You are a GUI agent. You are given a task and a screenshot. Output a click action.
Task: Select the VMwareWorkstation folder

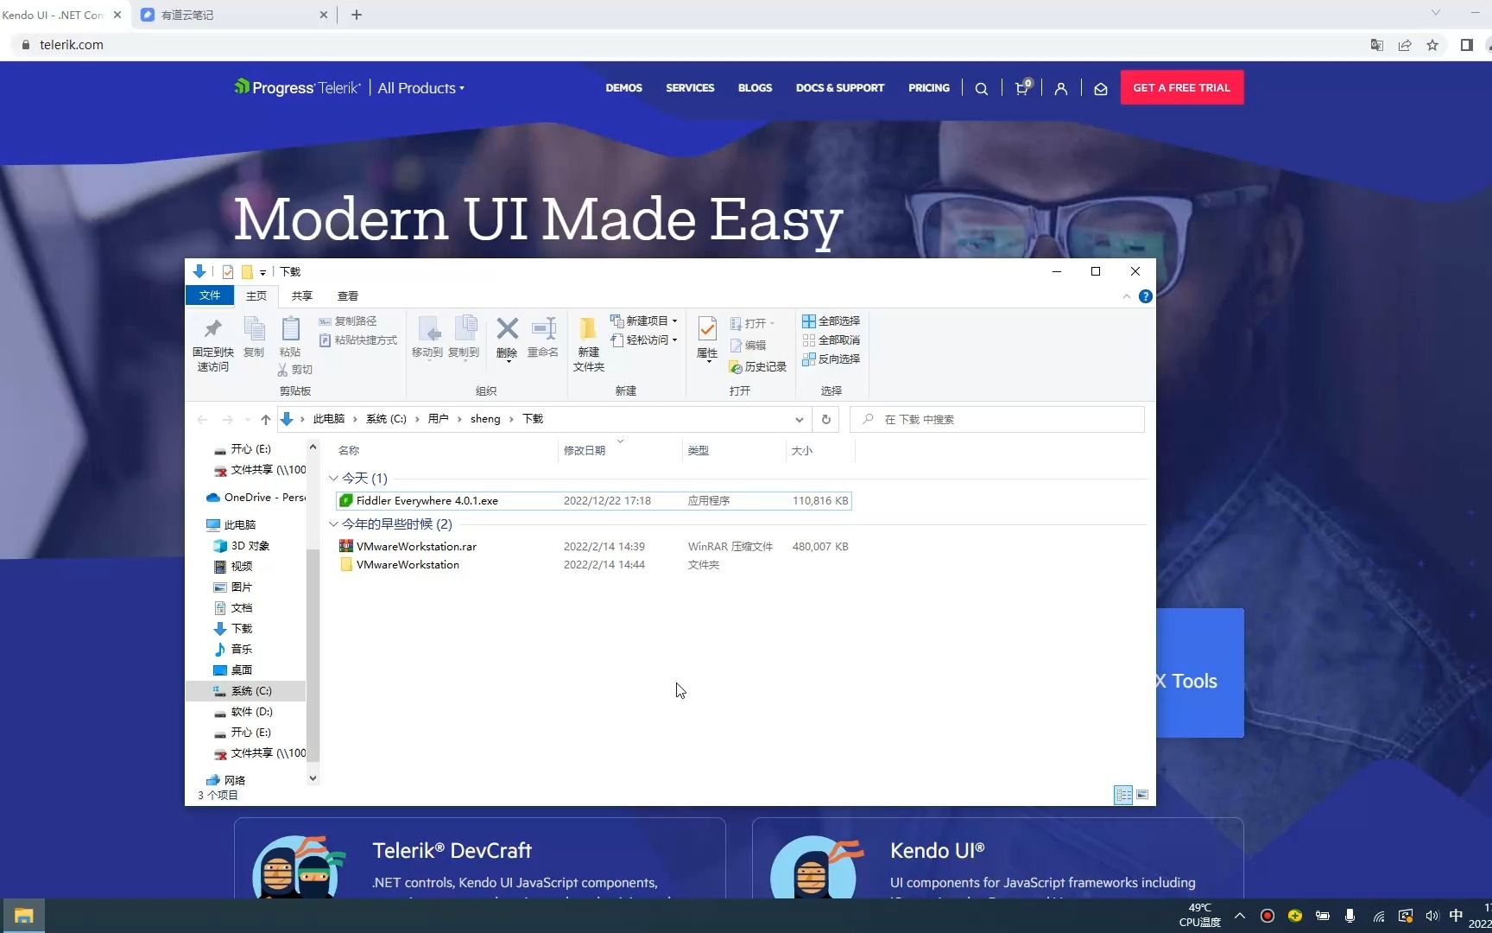click(594, 565)
